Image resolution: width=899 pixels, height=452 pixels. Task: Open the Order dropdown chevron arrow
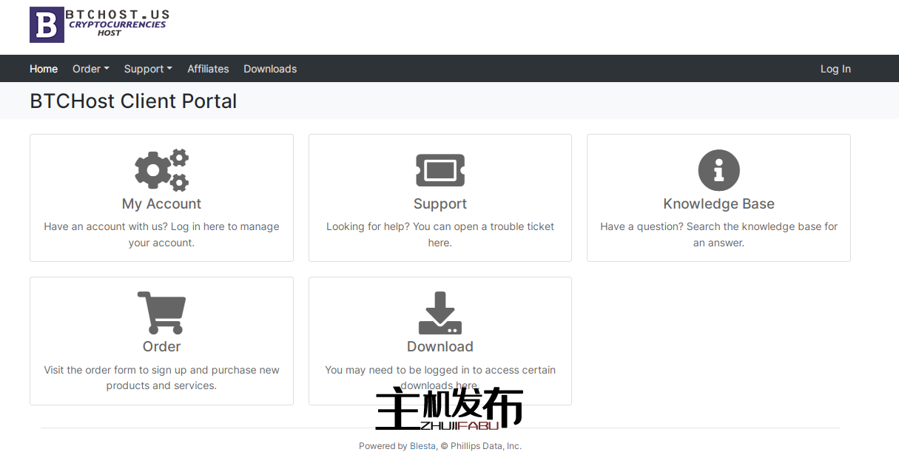107,68
